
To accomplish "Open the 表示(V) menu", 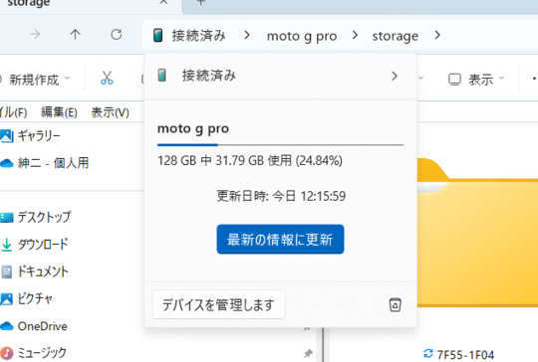I will pyautogui.click(x=111, y=112).
